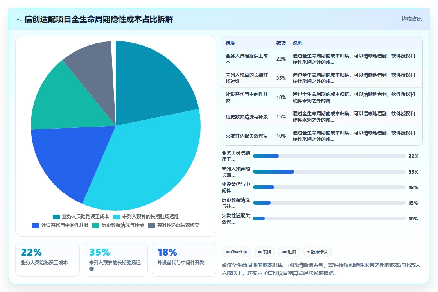
Task: Toggle the 突发性适配失效修复 legend swatch
Action: [151, 225]
